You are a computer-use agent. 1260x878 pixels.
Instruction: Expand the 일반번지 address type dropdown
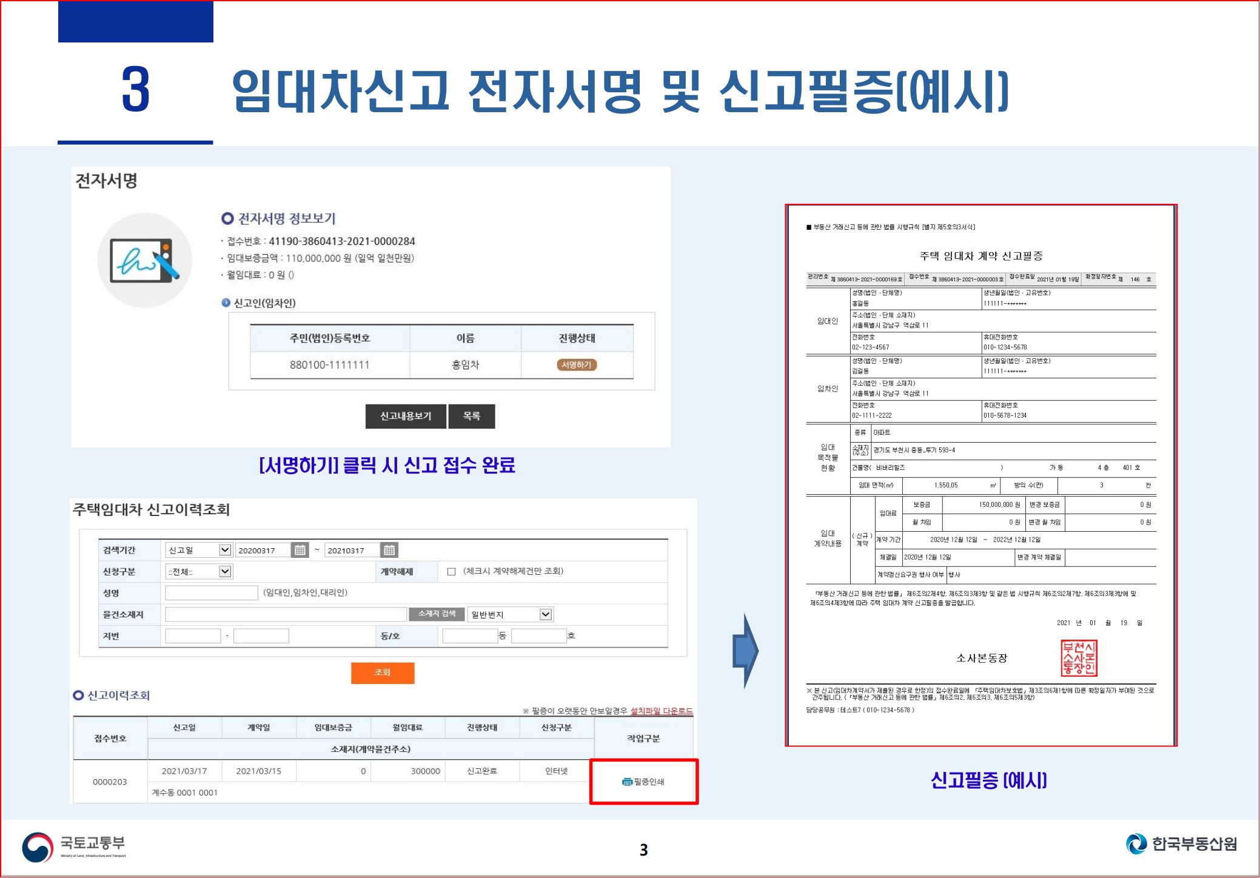(545, 614)
